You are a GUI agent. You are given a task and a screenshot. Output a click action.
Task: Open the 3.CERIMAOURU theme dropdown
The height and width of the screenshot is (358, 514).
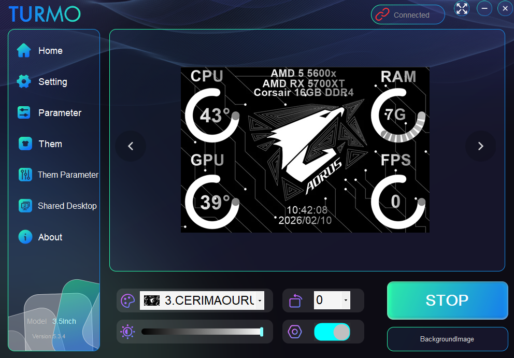click(259, 300)
